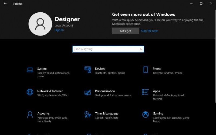Open the Devices keyboard and speaker icon
The image size is (216, 135).
pyautogui.click(x=88, y=70)
